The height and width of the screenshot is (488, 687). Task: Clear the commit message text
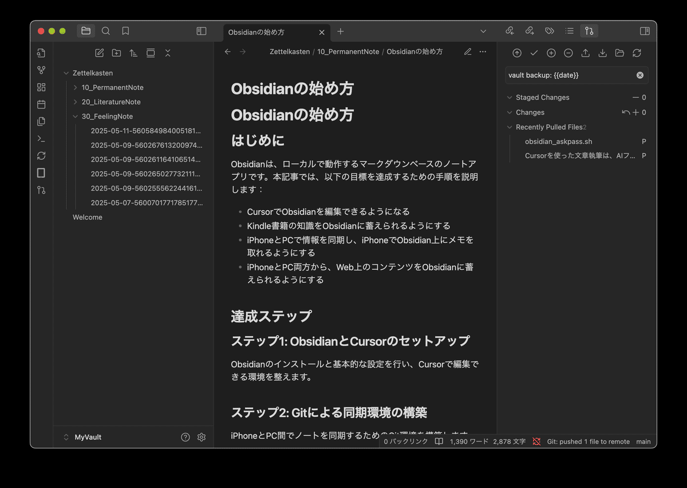pos(640,75)
